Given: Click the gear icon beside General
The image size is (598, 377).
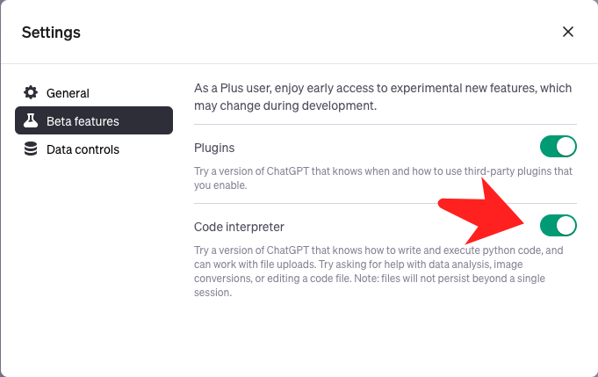Looking at the screenshot, I should tap(31, 93).
